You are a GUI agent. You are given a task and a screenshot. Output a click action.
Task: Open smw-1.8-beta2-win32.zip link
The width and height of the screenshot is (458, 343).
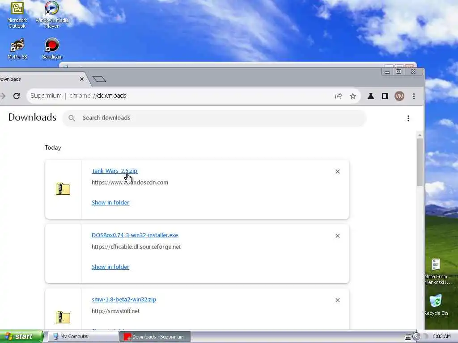click(x=124, y=300)
